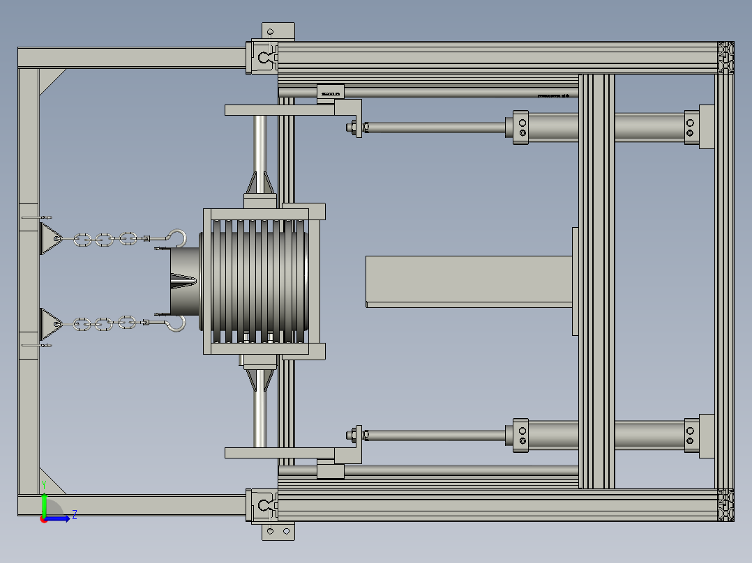
Task: Select the bottom mounting bracket with two holes
Action: tap(278, 532)
